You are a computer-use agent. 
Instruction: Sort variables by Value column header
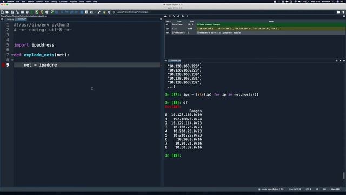[x=271, y=22]
